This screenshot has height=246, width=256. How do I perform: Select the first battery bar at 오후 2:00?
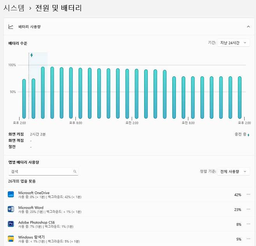pos(24,99)
